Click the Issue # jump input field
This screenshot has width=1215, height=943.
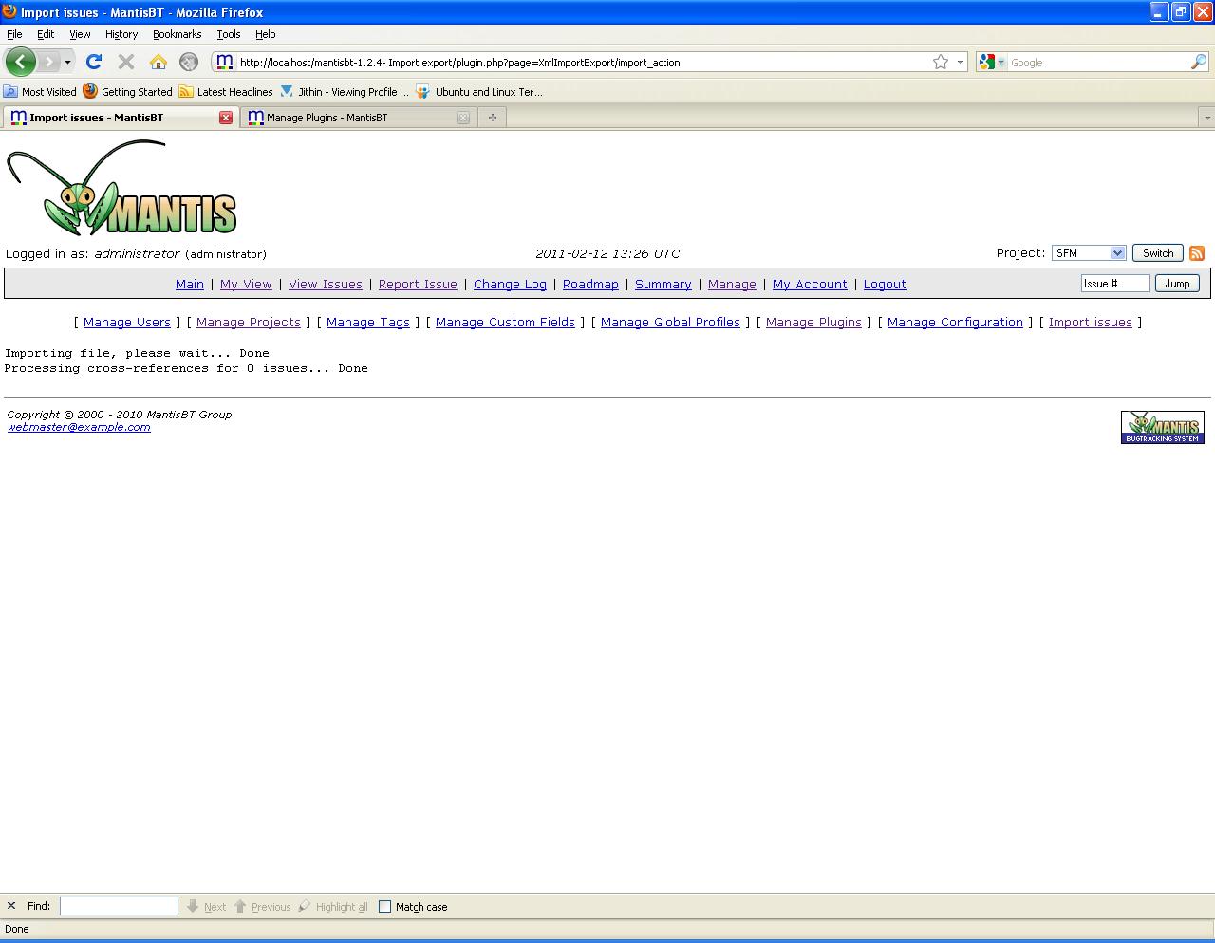1114,284
